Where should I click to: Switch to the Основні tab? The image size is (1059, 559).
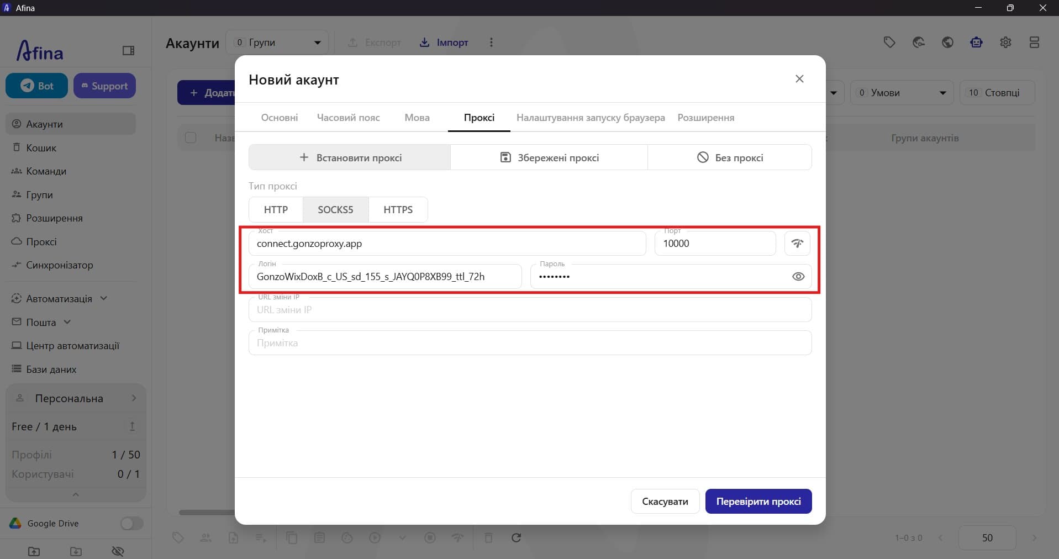280,118
